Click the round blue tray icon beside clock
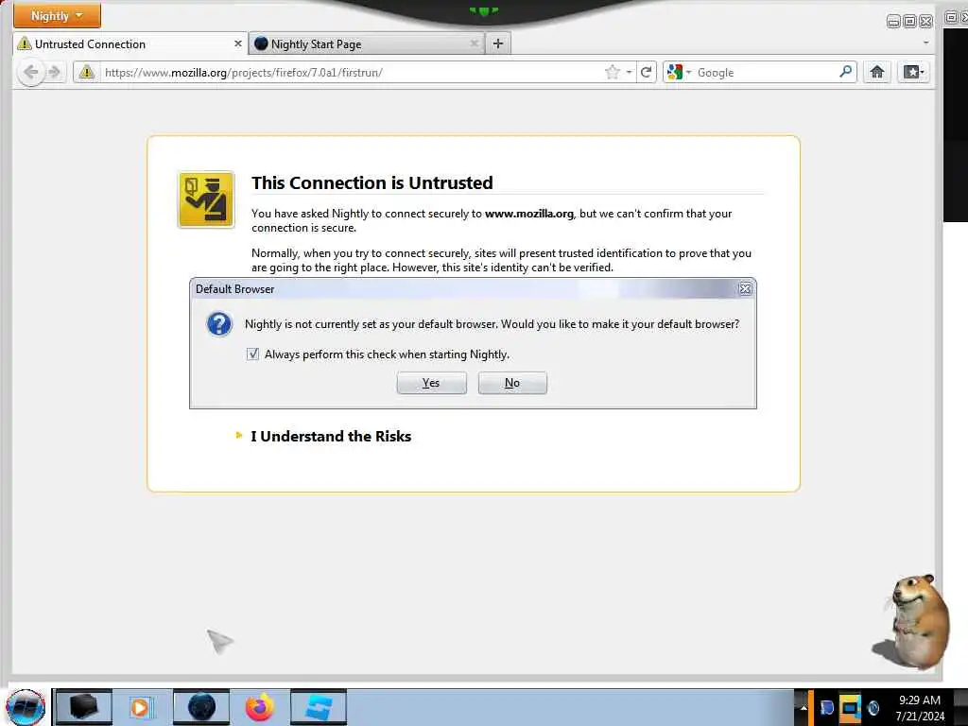This screenshot has width=968, height=726. [873, 707]
